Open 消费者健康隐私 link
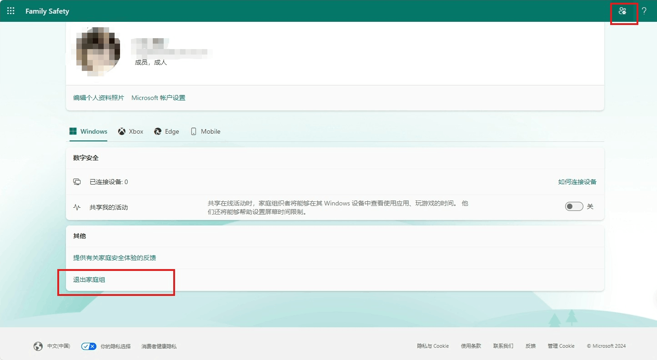 pyautogui.click(x=159, y=346)
